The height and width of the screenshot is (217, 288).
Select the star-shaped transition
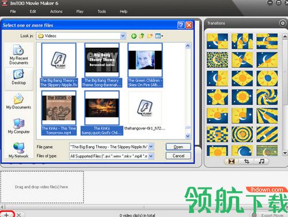click(x=217, y=97)
